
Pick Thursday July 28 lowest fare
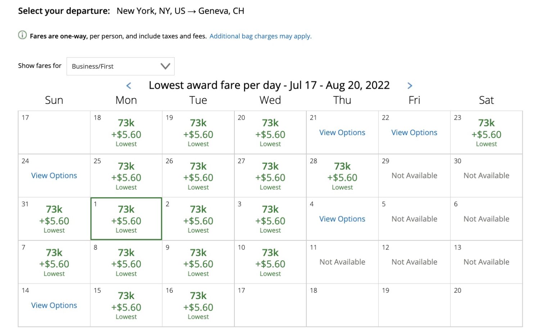click(342, 175)
